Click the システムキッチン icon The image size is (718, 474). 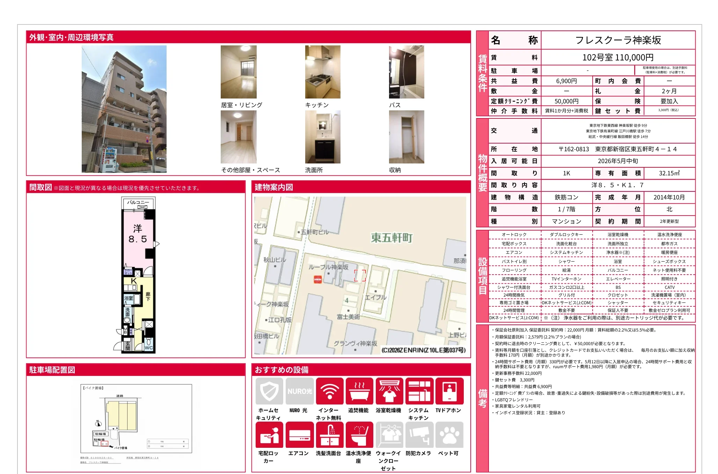pyautogui.click(x=419, y=391)
